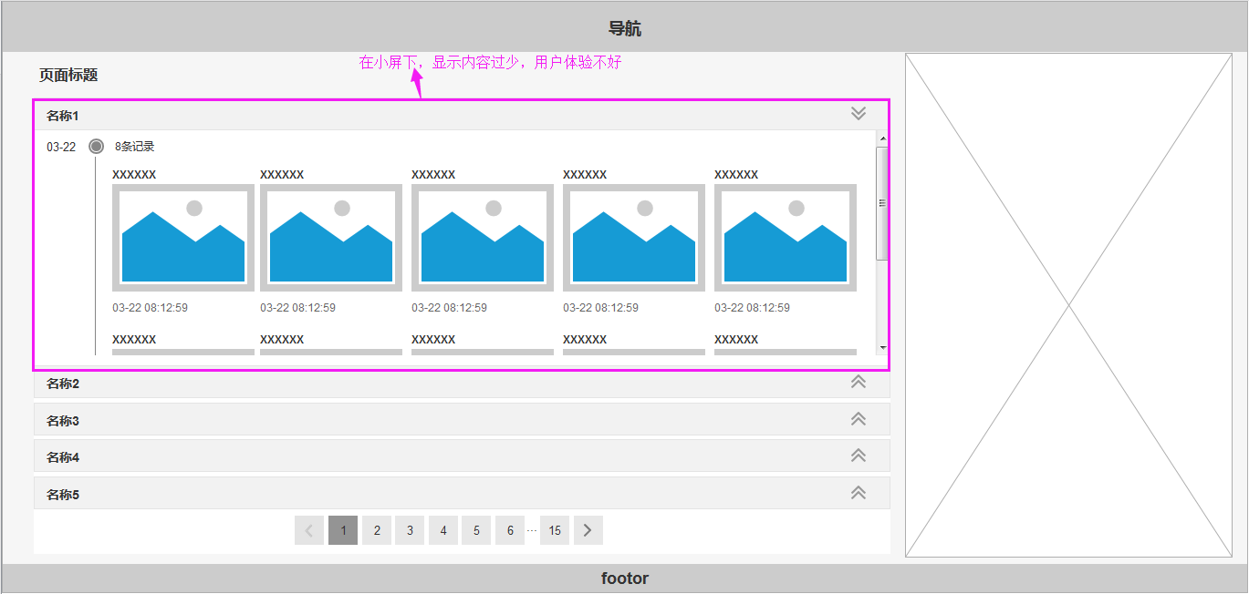Open page 2 in pagination
Image resolution: width=1249 pixels, height=594 pixels.
pyautogui.click(x=377, y=530)
